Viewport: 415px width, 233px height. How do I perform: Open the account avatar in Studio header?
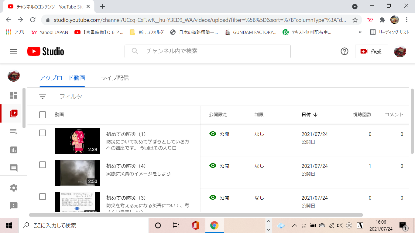pos(400,51)
